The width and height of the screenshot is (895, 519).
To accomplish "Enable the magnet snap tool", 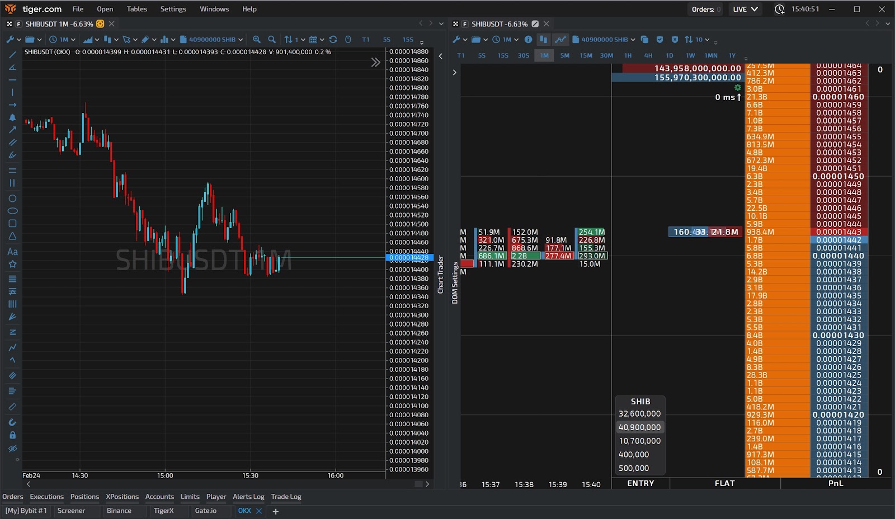I will [x=12, y=422].
